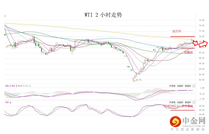Click the .520 KD value readout
Viewport: 209px width, 134px height.
[x=7, y=102]
